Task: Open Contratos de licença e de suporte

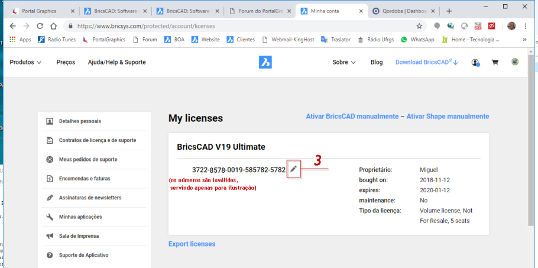Action: tap(95, 140)
